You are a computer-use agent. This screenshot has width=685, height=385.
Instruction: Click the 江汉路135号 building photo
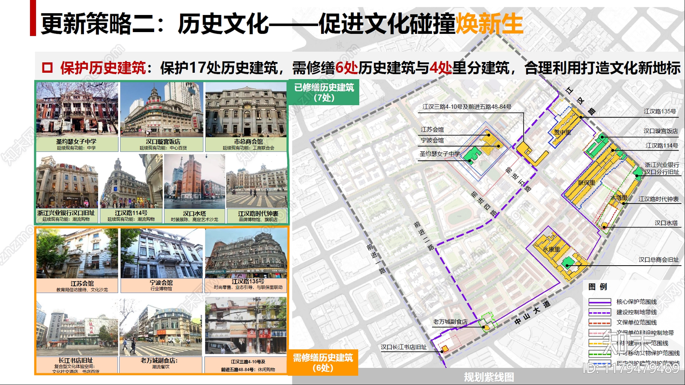[x=246, y=253]
